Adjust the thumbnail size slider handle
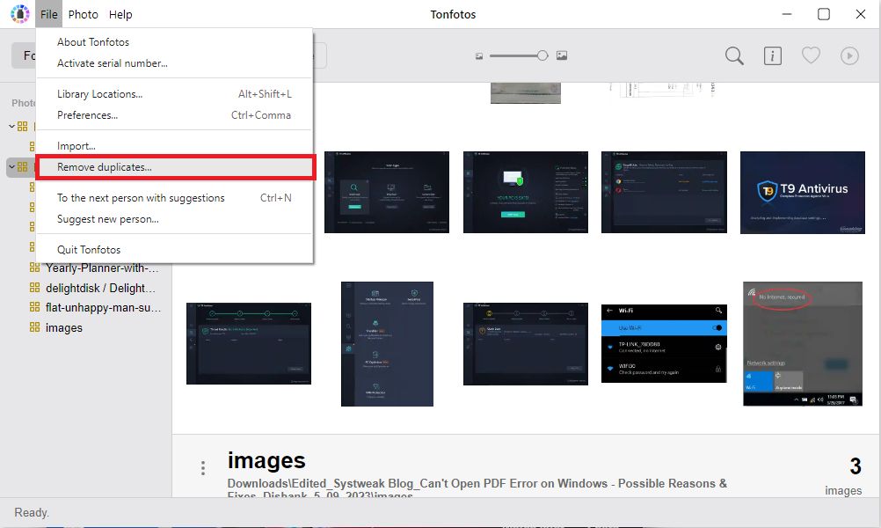The image size is (881, 528). tap(542, 55)
